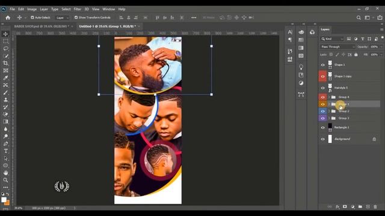Add a layer mask from Layers footer

point(345,206)
